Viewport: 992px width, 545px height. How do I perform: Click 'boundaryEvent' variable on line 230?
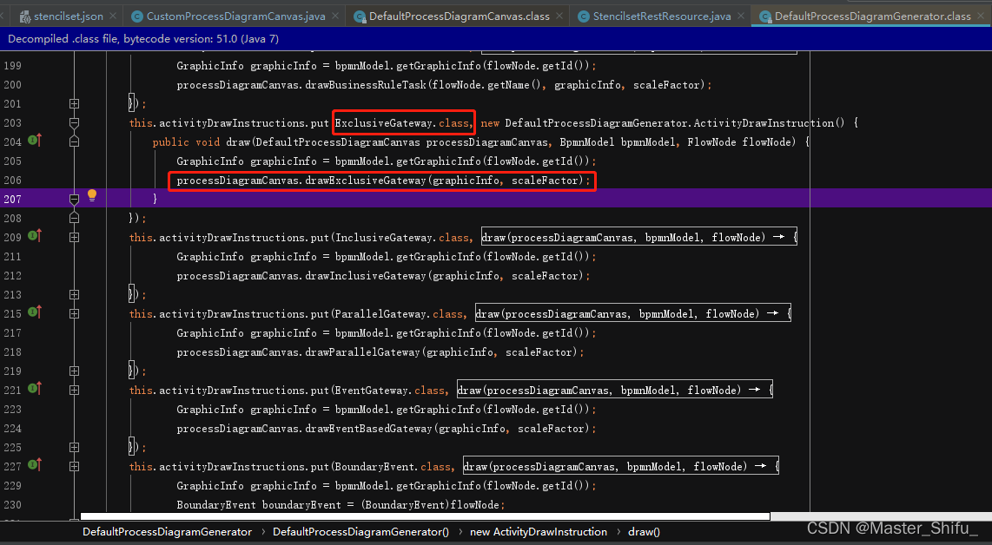(301, 504)
